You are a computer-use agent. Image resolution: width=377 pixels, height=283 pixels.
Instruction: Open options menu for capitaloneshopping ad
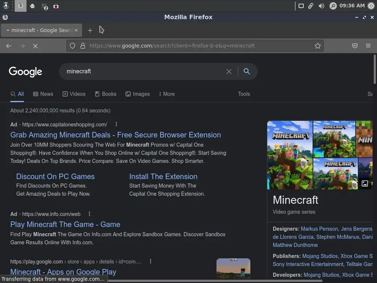tap(116, 124)
